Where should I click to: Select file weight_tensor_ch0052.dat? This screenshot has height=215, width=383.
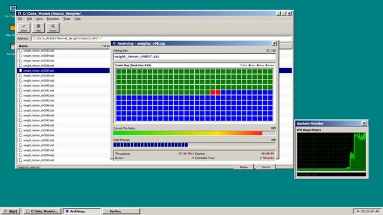(x=39, y=145)
